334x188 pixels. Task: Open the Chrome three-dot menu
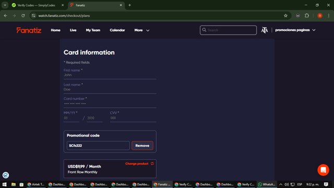pos(329,16)
